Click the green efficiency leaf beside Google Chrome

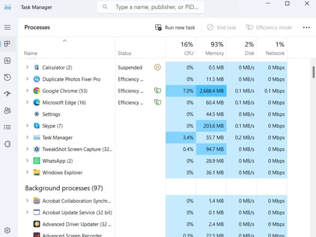(x=157, y=91)
